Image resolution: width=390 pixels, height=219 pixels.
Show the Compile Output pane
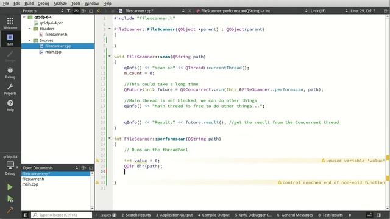point(214,215)
